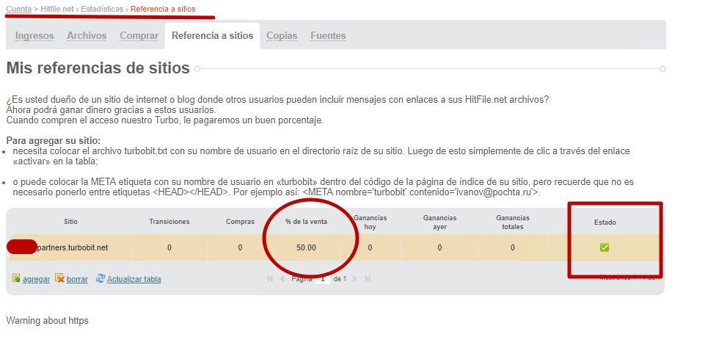
Task: Go to previous page arrow
Action: (282, 279)
